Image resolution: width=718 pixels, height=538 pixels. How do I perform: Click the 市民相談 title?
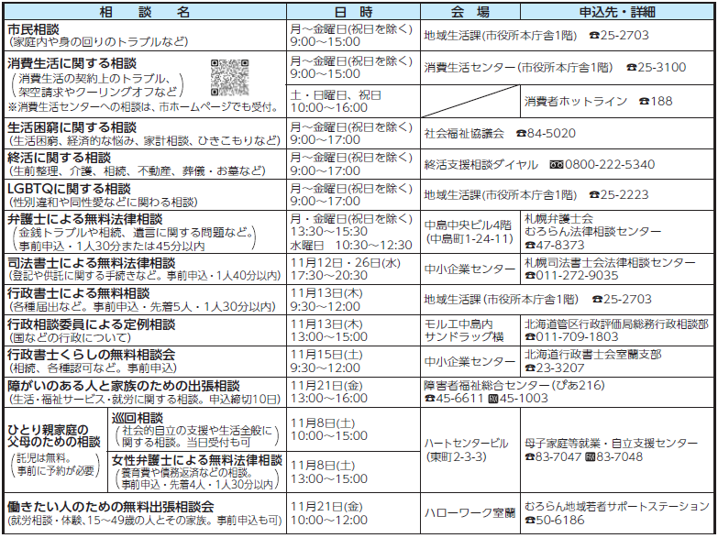coord(32,29)
